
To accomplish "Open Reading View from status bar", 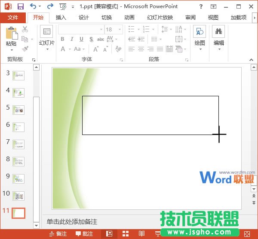I will [141, 234].
